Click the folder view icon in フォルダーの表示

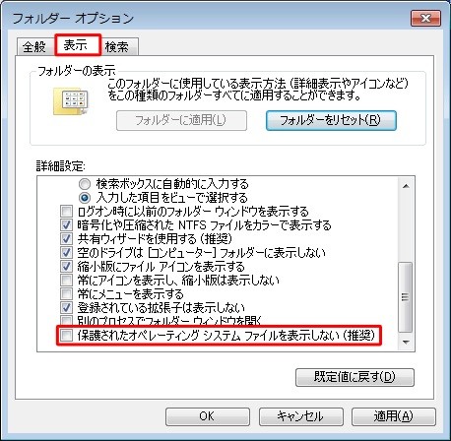point(71,101)
